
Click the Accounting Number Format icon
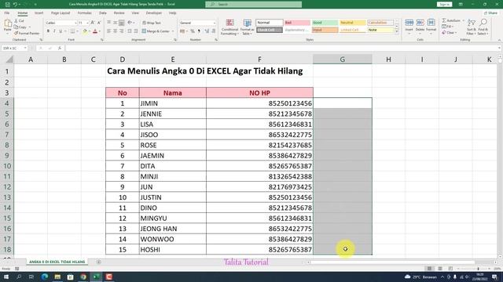point(182,31)
